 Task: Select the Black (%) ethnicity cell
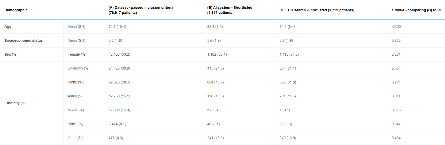(75, 124)
